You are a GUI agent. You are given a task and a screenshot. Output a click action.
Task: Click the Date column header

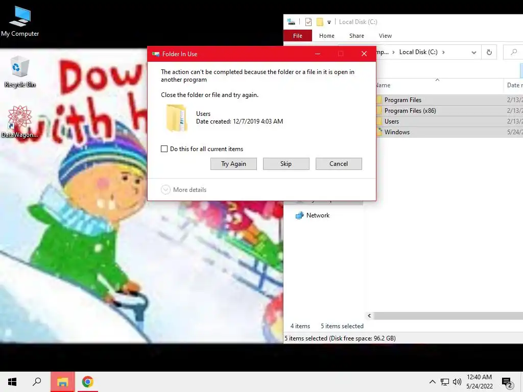click(x=514, y=85)
